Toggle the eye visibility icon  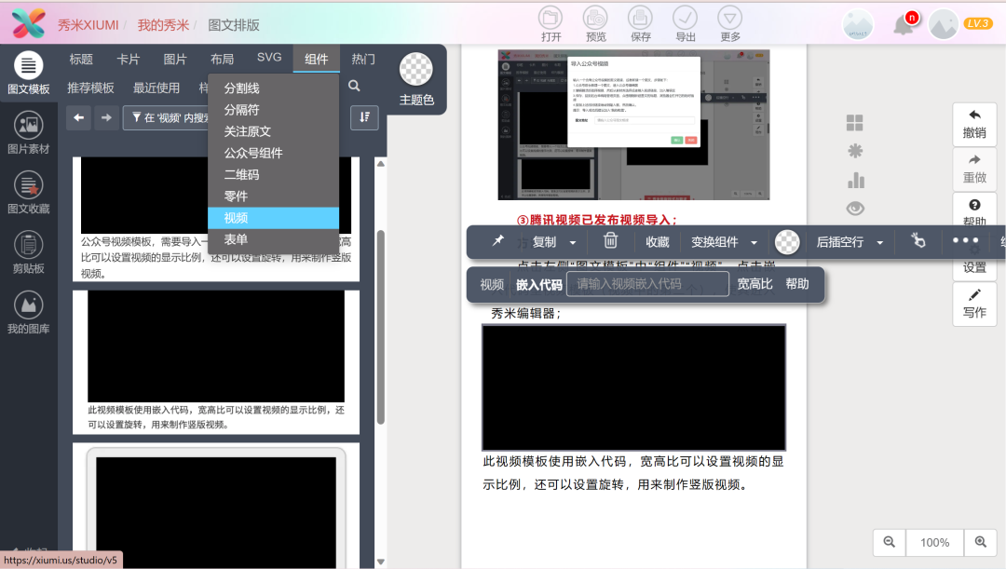click(855, 209)
